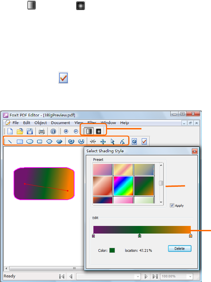Select the four-arrow move tool
Screen dimensions: 211x282
pyautogui.click(x=103, y=142)
